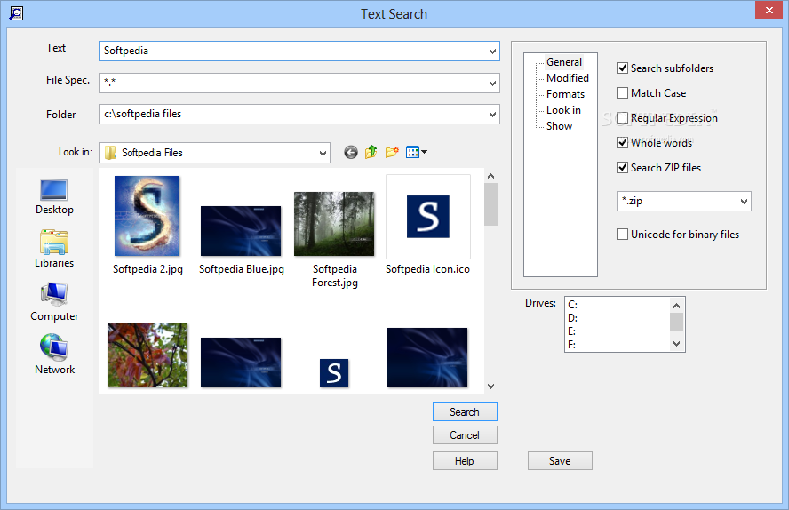Select Look in in the options tree
789x510 pixels.
point(563,110)
